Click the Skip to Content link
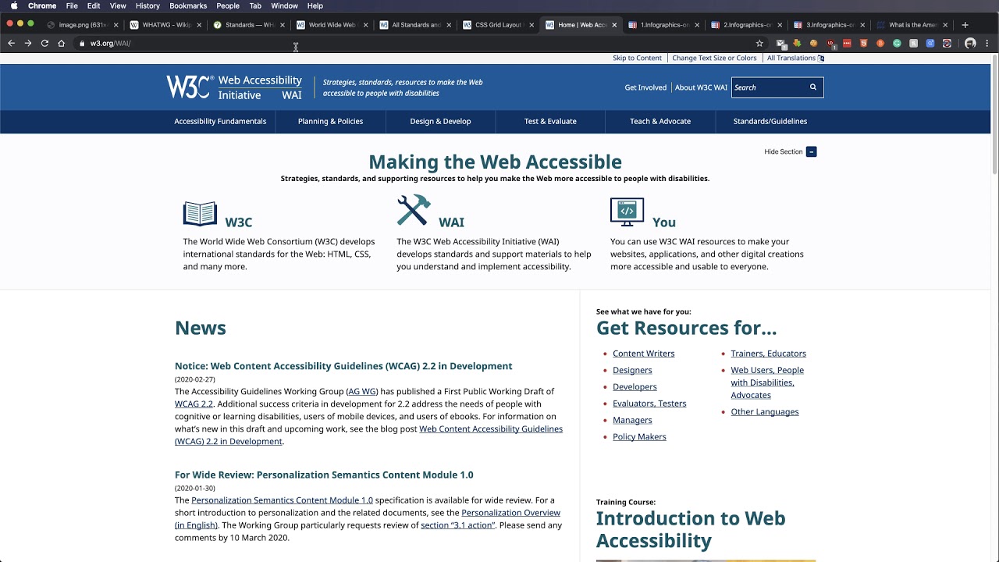 click(x=637, y=58)
